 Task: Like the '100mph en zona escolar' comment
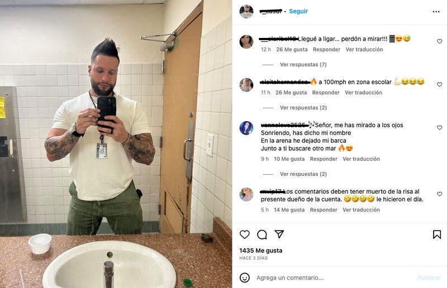tap(439, 84)
